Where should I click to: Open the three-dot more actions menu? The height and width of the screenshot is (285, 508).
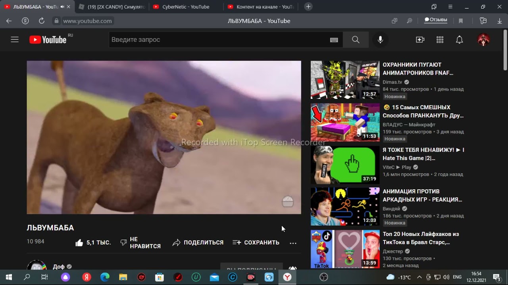(293, 243)
